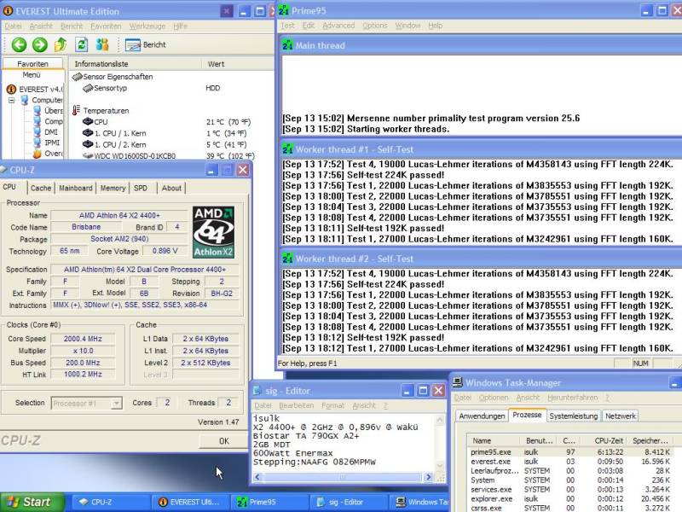Click the left scroll arrow in sig Editor
Viewport: 682px width, 512px height.
pyautogui.click(x=257, y=477)
